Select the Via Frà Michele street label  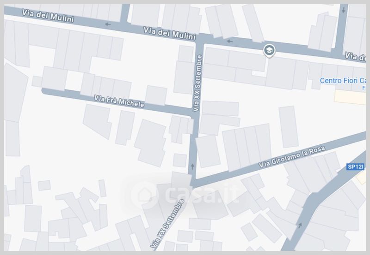[x=119, y=101]
